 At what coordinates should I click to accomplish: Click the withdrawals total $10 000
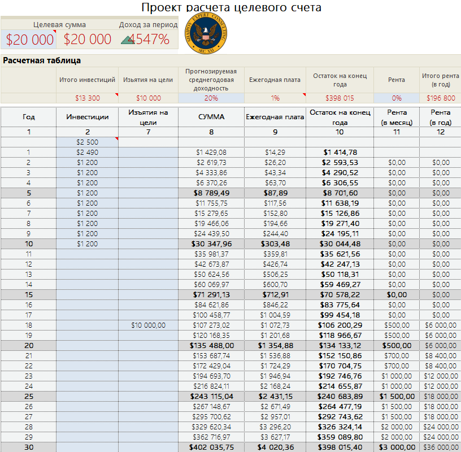[148, 98]
